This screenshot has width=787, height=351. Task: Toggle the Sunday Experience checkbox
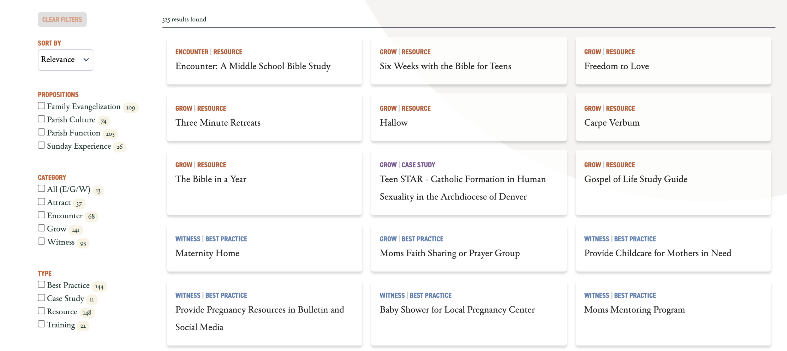tap(41, 145)
